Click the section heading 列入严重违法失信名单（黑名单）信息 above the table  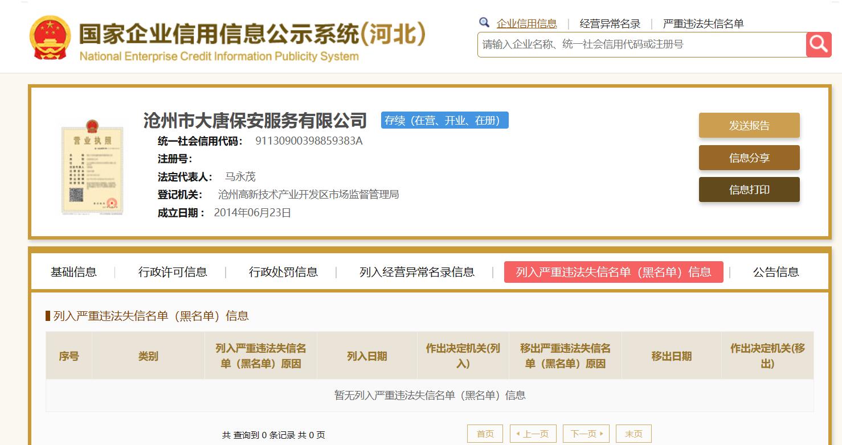coord(151,316)
